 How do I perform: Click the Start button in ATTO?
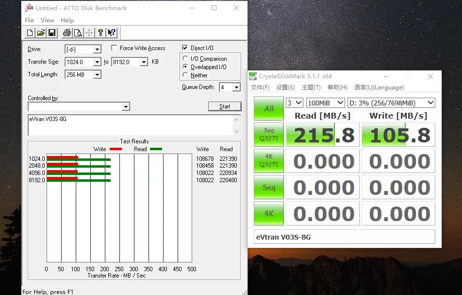225,106
